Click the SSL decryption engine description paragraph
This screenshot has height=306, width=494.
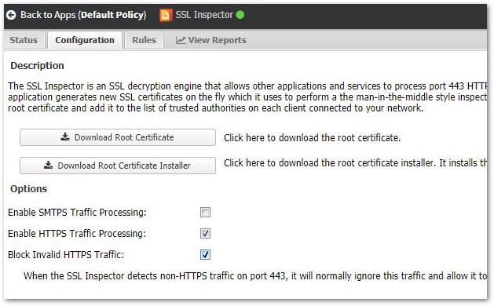coord(247,97)
